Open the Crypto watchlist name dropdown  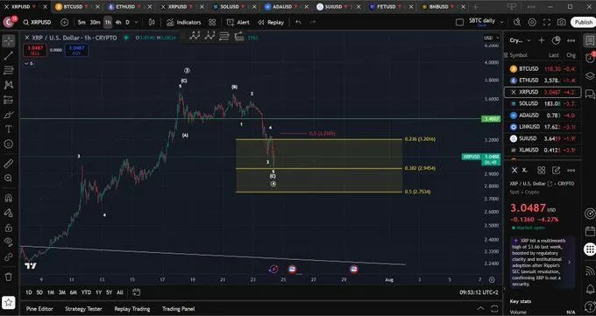(519, 40)
